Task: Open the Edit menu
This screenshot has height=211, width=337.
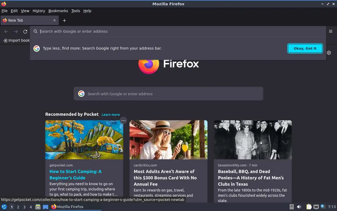Action: (14, 11)
